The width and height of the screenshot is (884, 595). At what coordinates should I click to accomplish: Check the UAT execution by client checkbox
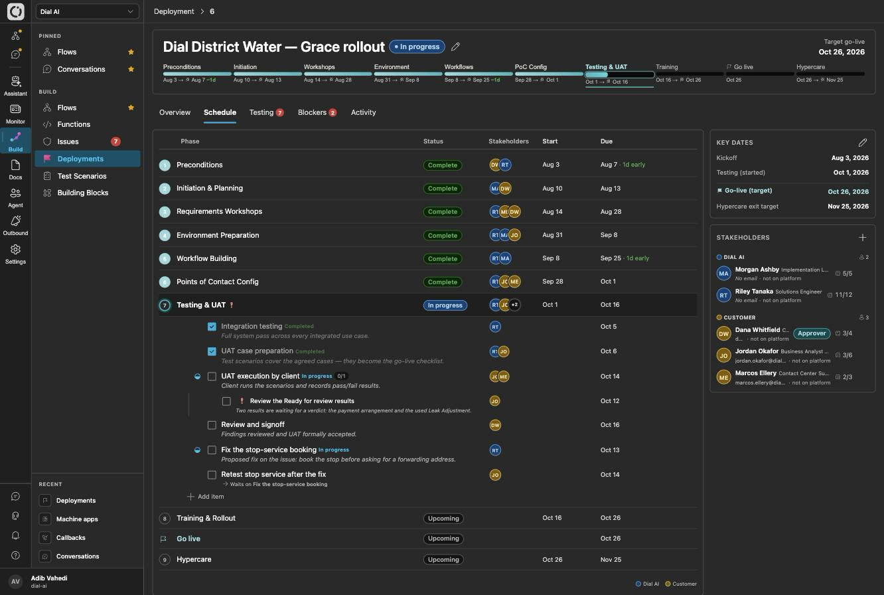tap(212, 377)
